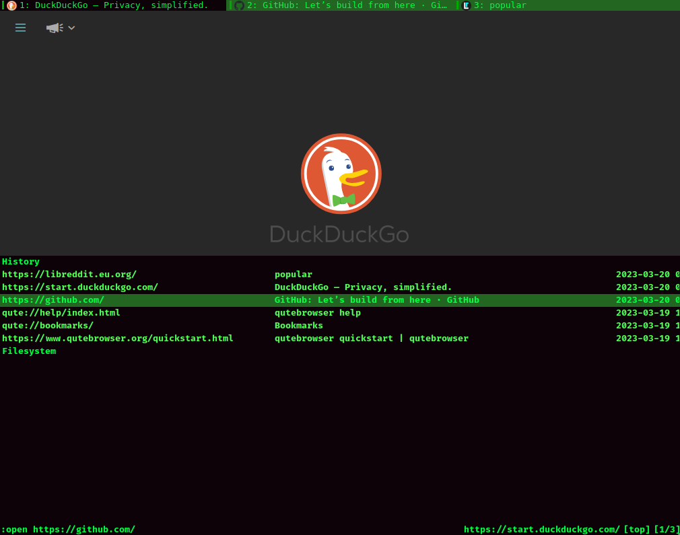The image size is (680, 535).
Task: Click the [top] scroll position indicator
Action: [637, 530]
